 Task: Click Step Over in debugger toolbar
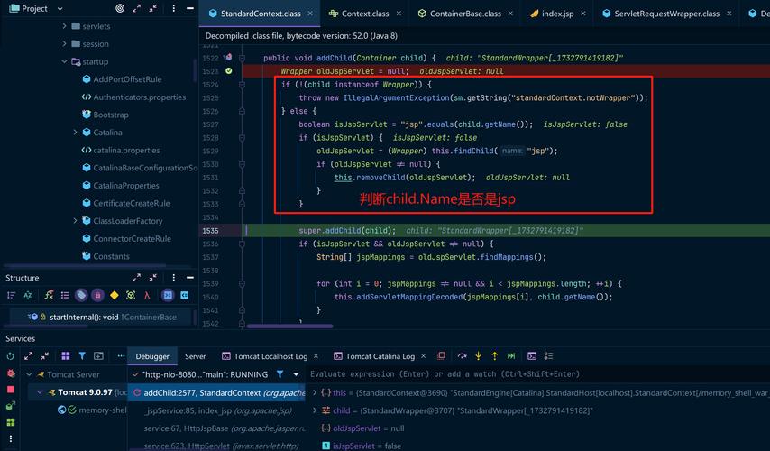coord(463,356)
